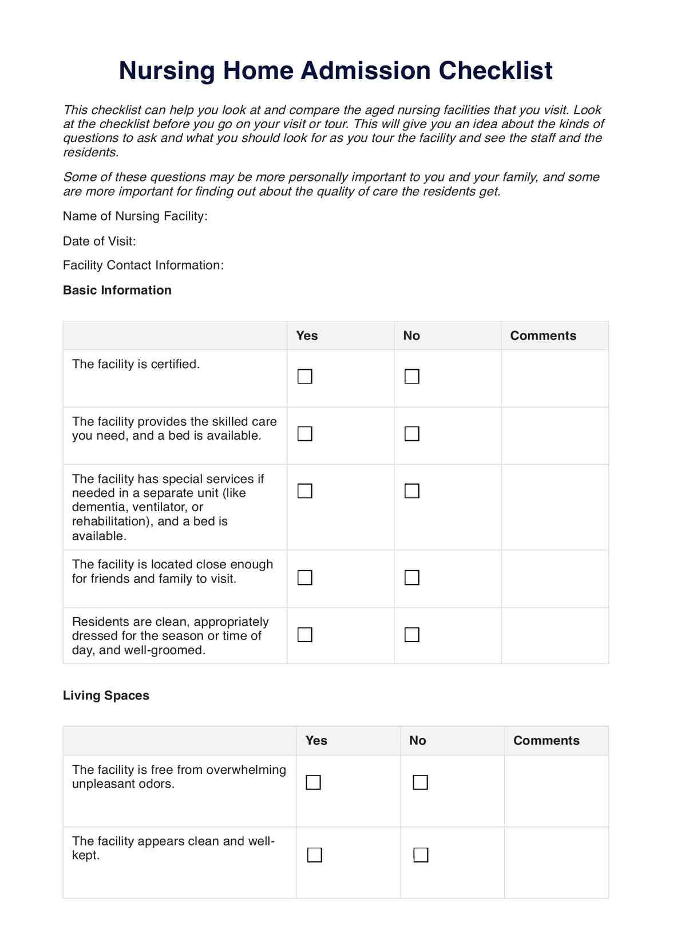Mark Yes for facility appears clean and well-kept
Image resolution: width=673 pixels, height=933 pixels.
click(x=315, y=855)
